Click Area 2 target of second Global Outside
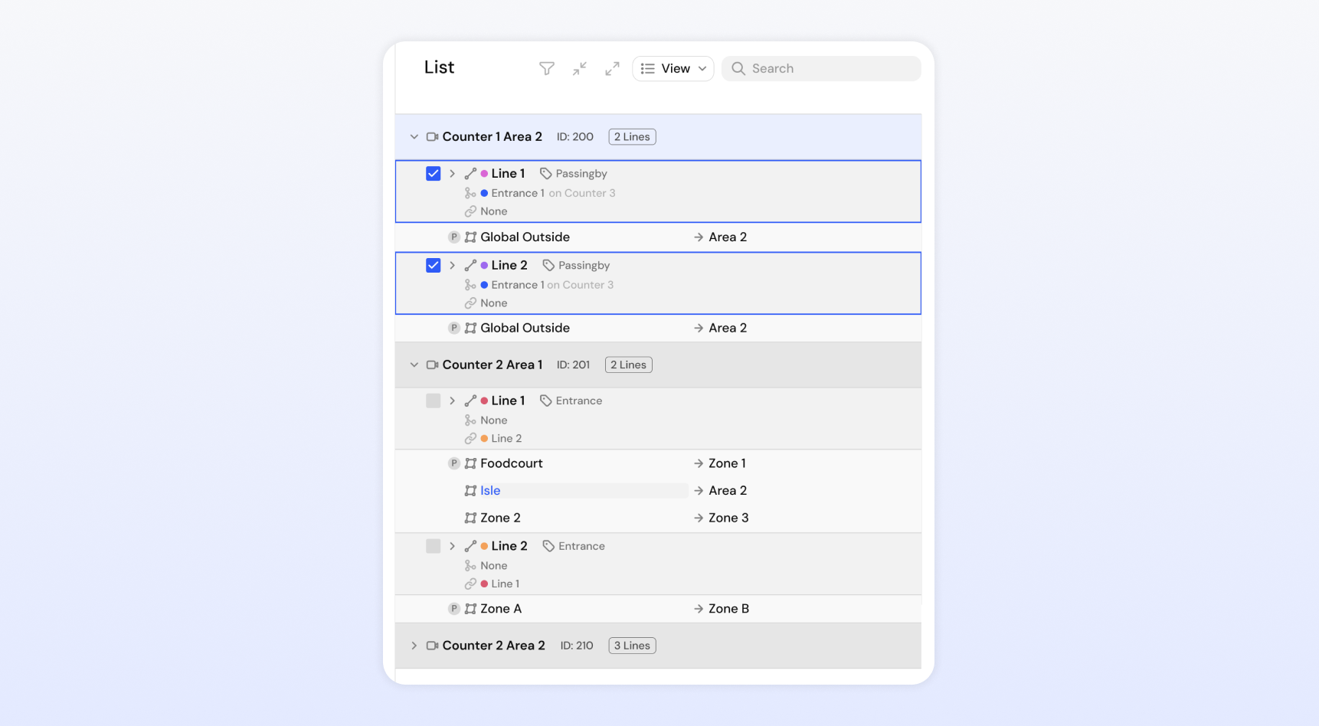Screen dimensions: 1319x726 728,328
